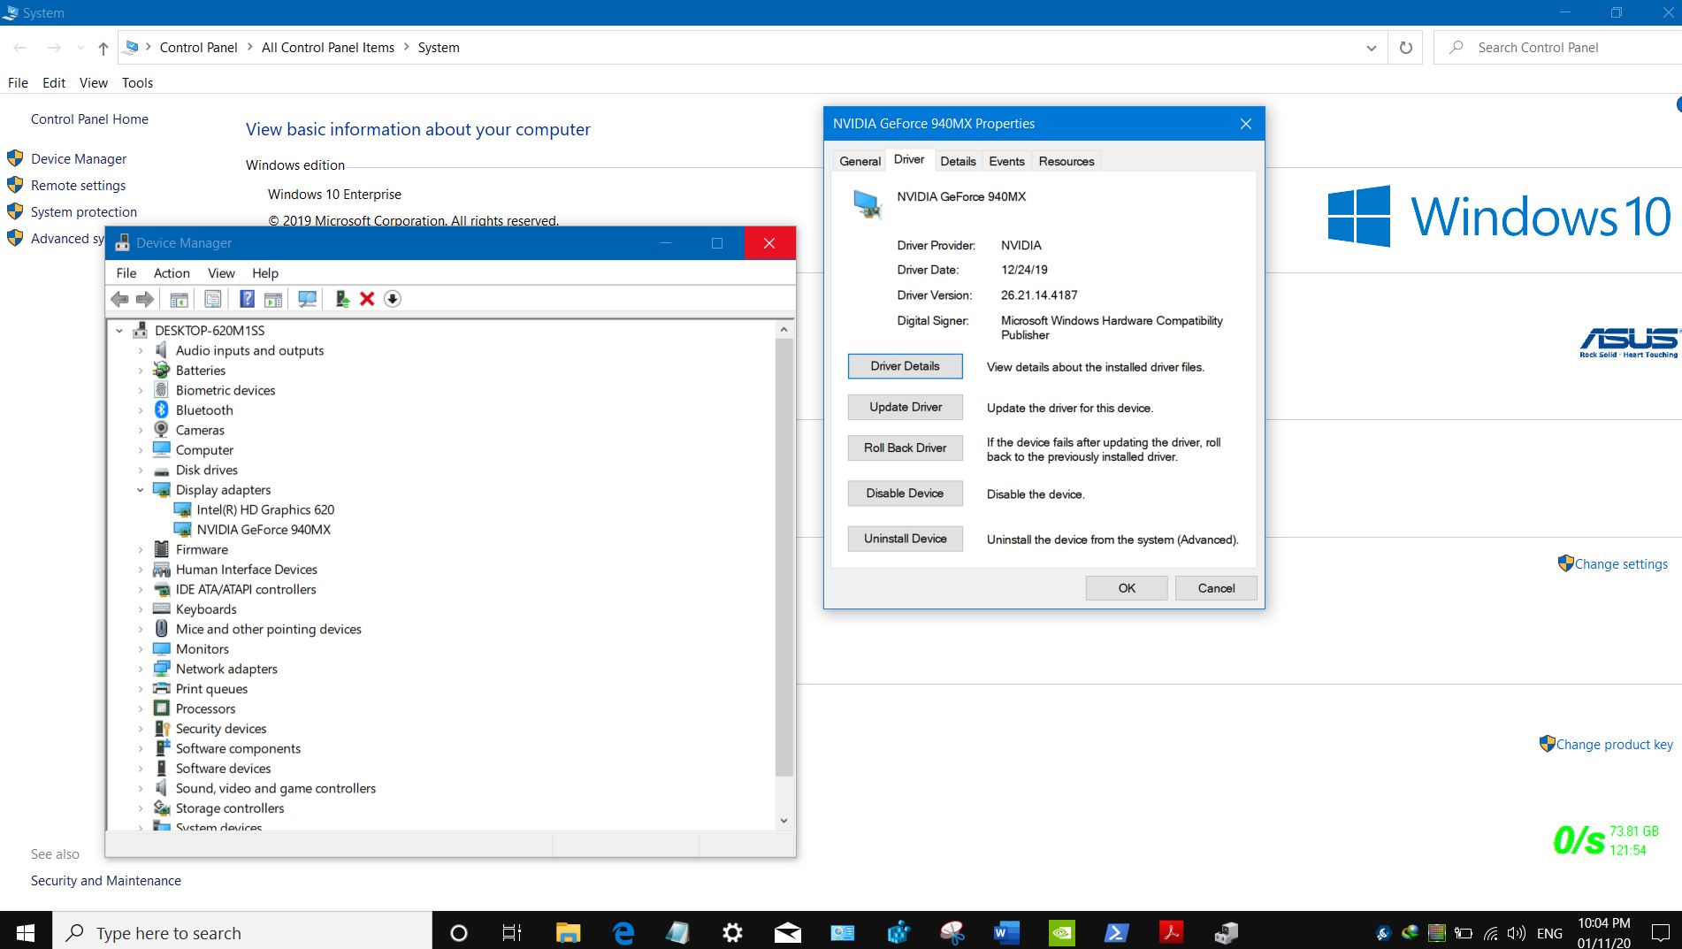
Task: Switch to the Resources tab in Properties
Action: [x=1067, y=161]
